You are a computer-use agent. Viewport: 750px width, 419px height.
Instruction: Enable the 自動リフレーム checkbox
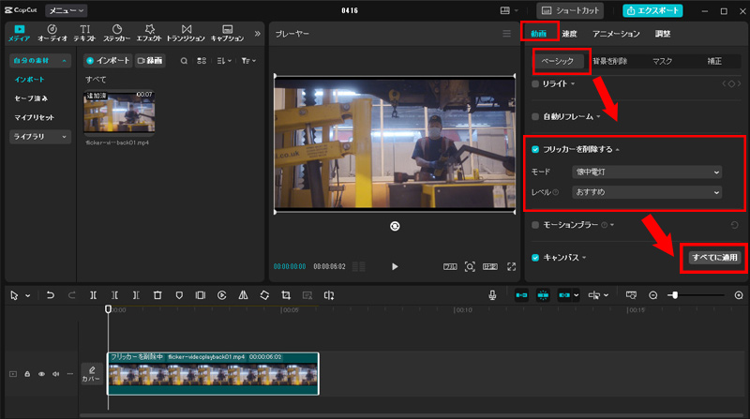click(535, 117)
